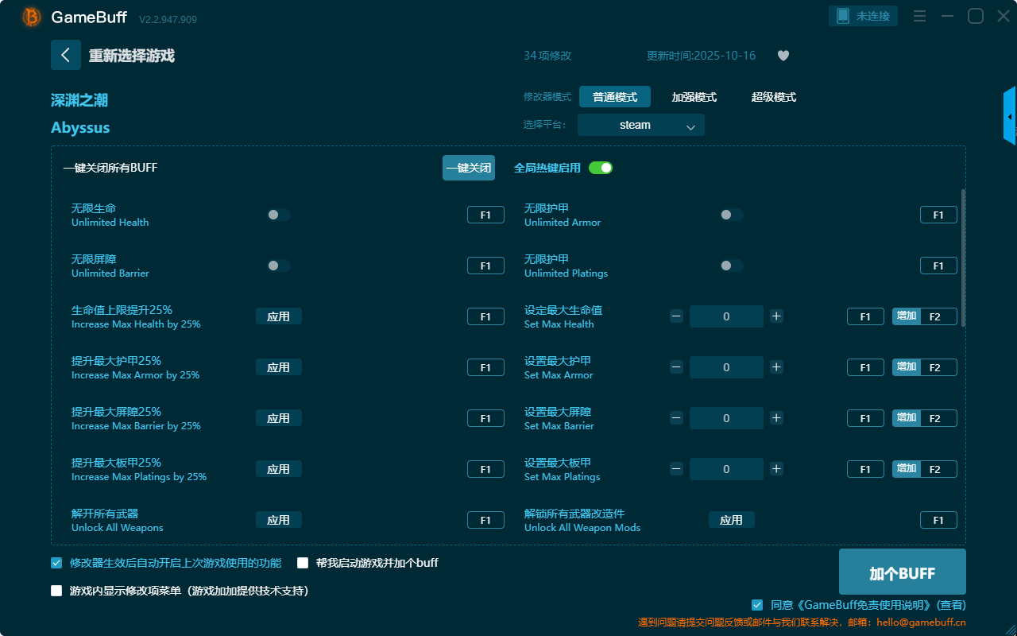Check the show in-game mod menu checkbox
Image resolution: width=1017 pixels, height=636 pixels.
[x=56, y=591]
